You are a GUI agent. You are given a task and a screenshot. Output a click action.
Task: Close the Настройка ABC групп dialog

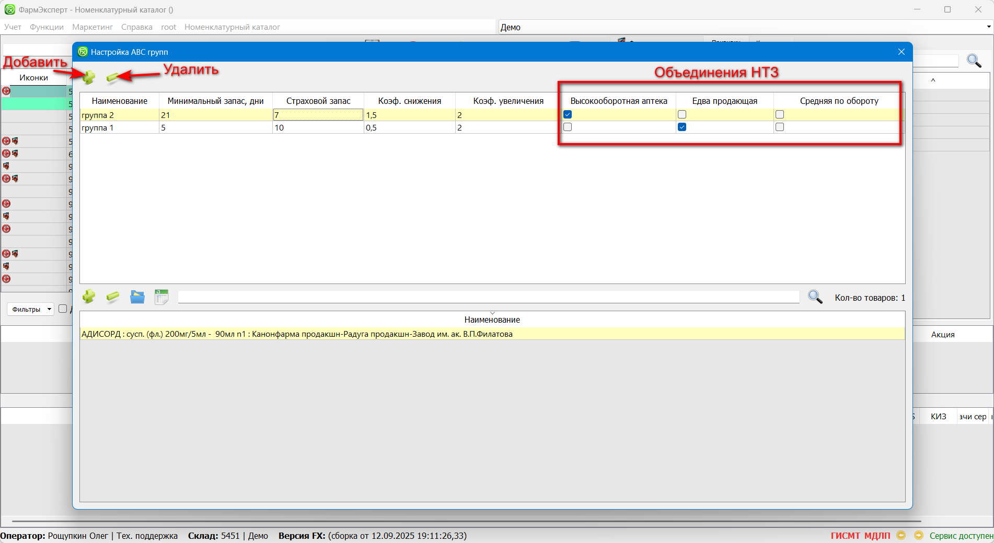tap(901, 52)
